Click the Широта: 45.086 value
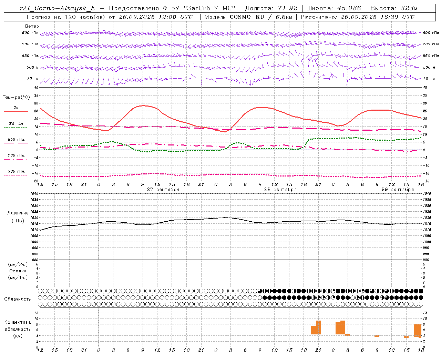Image resolution: width=441 pixels, height=353 pixels. pyautogui.click(x=334, y=8)
